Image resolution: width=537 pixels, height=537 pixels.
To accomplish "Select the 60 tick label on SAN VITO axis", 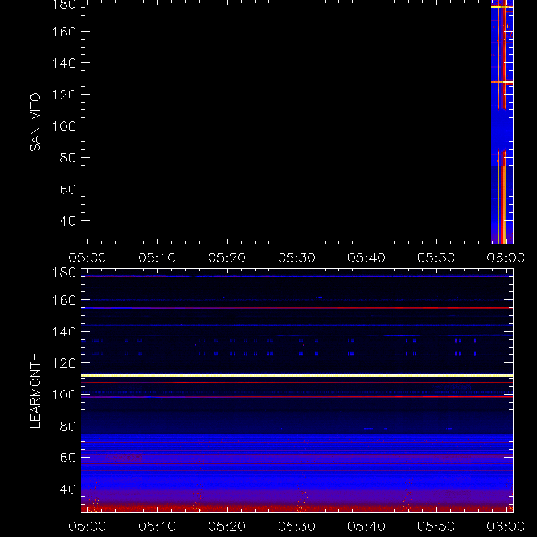I will click(68, 189).
